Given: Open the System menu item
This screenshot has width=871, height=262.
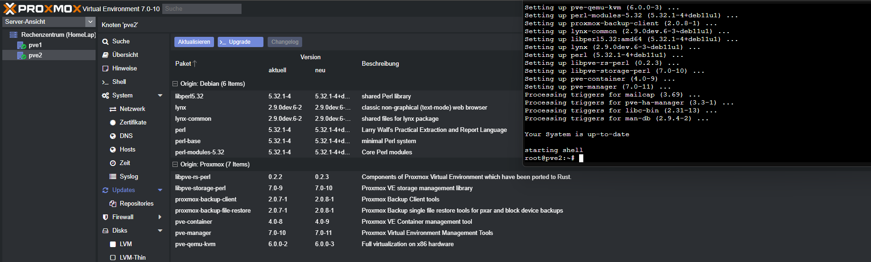Looking at the screenshot, I should tap(122, 95).
